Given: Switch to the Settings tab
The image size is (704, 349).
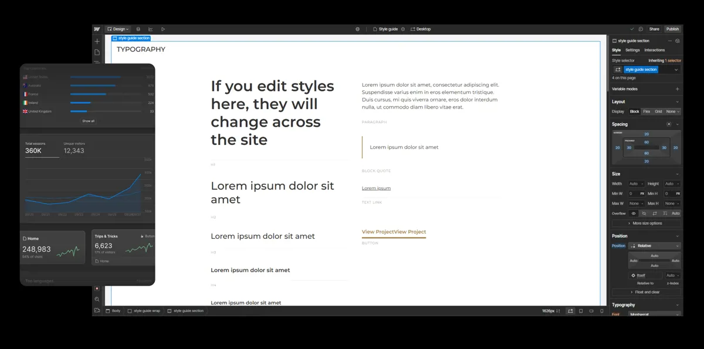Looking at the screenshot, I should 632,50.
